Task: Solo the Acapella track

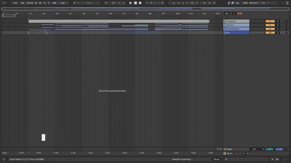Action: tap(277, 21)
